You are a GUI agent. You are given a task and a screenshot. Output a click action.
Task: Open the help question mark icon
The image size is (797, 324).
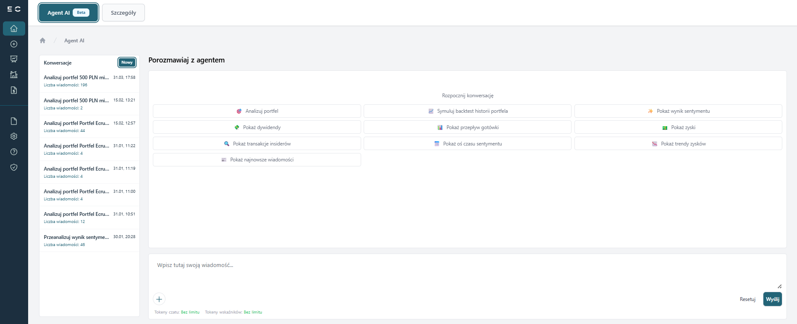point(14,152)
